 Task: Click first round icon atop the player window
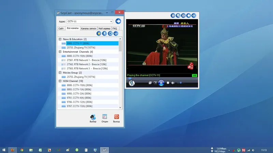(173, 16)
